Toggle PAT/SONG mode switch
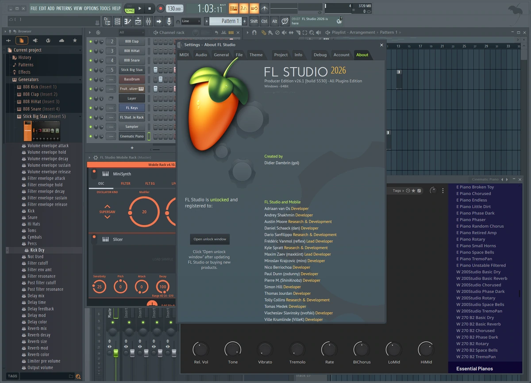This screenshot has width=531, height=383. pos(129,9)
